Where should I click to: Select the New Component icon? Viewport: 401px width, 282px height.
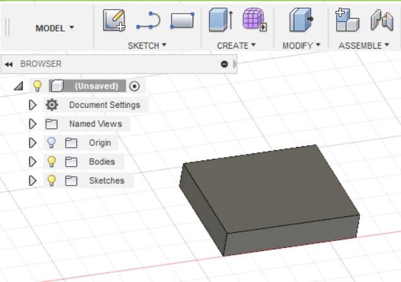coord(347,20)
